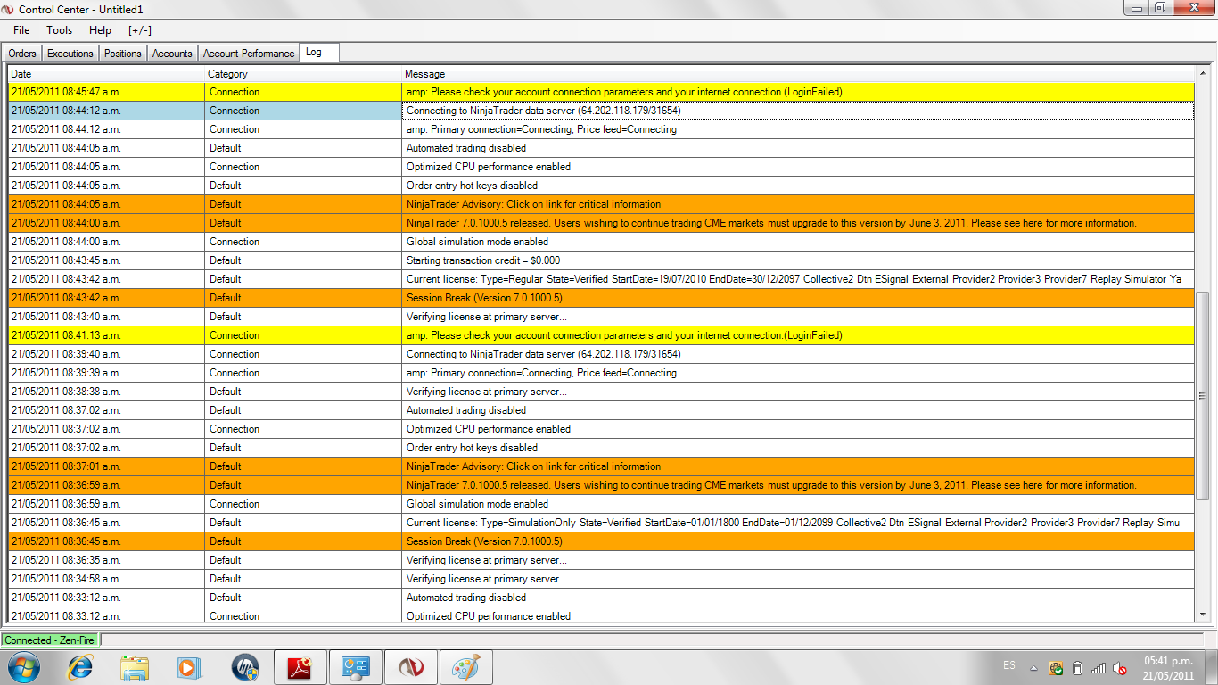Click the Category column header
The width and height of the screenshot is (1218, 685).
303,74
